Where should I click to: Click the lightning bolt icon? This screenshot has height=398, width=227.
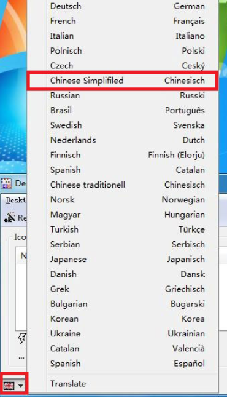click(22, 338)
